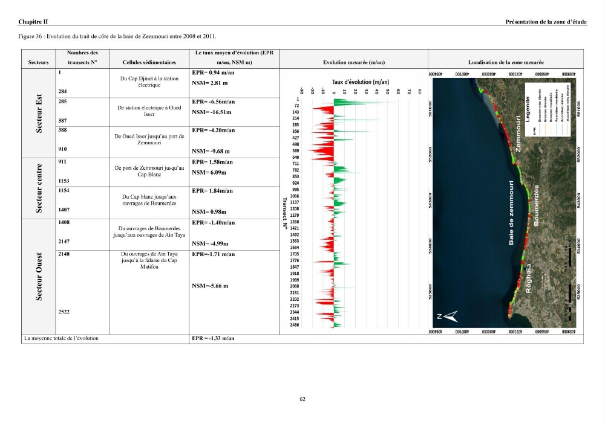Viewport: 605px width, 427px height.
Task: Click the value 'NSM= 6.09m'
Action: pyautogui.click(x=209, y=173)
